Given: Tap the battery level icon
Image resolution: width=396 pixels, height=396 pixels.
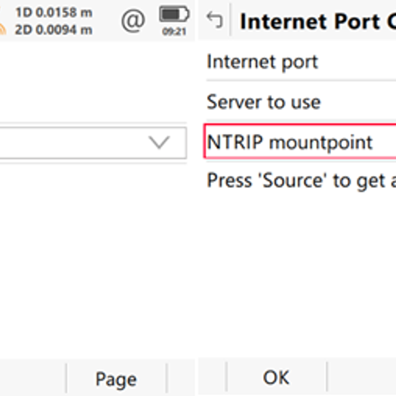Looking at the screenshot, I should coord(174,14).
